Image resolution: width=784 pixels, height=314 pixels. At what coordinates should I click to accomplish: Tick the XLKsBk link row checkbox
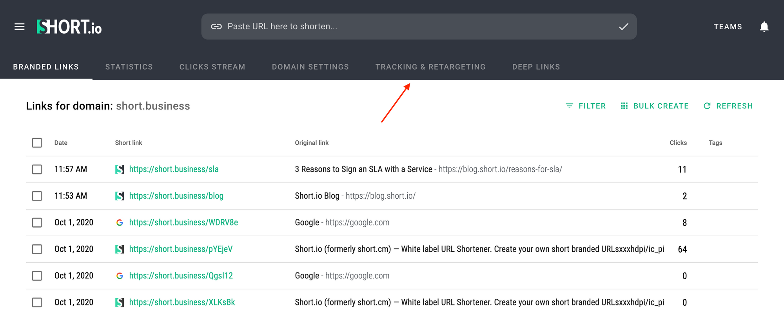pos(37,302)
